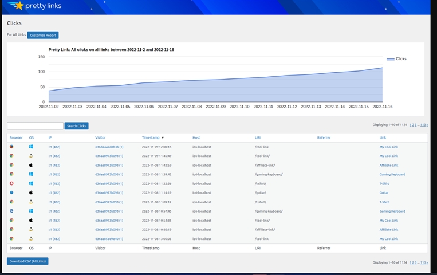This screenshot has width=437, height=275.
Task: Jump to page 113 in bottom pagination
Action: pyautogui.click(x=423, y=262)
